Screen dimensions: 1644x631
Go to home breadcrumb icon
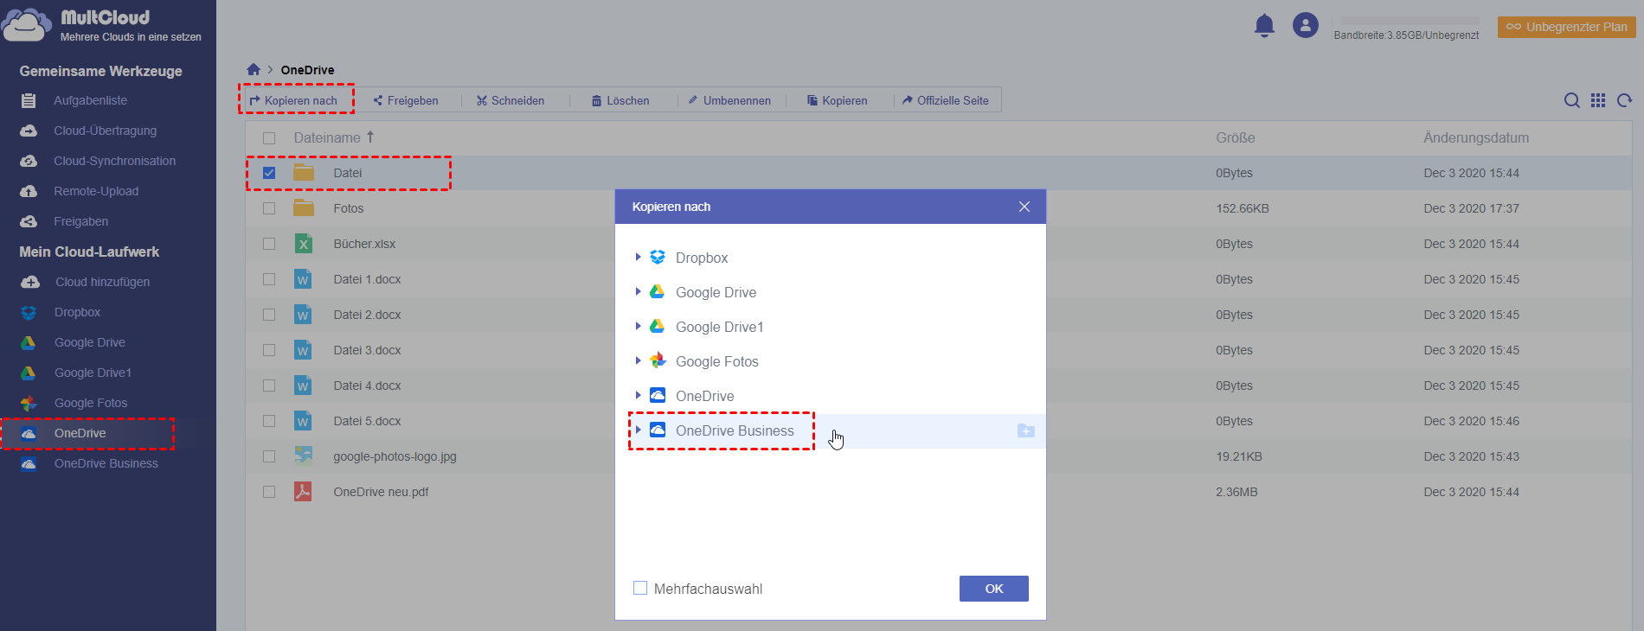point(254,69)
